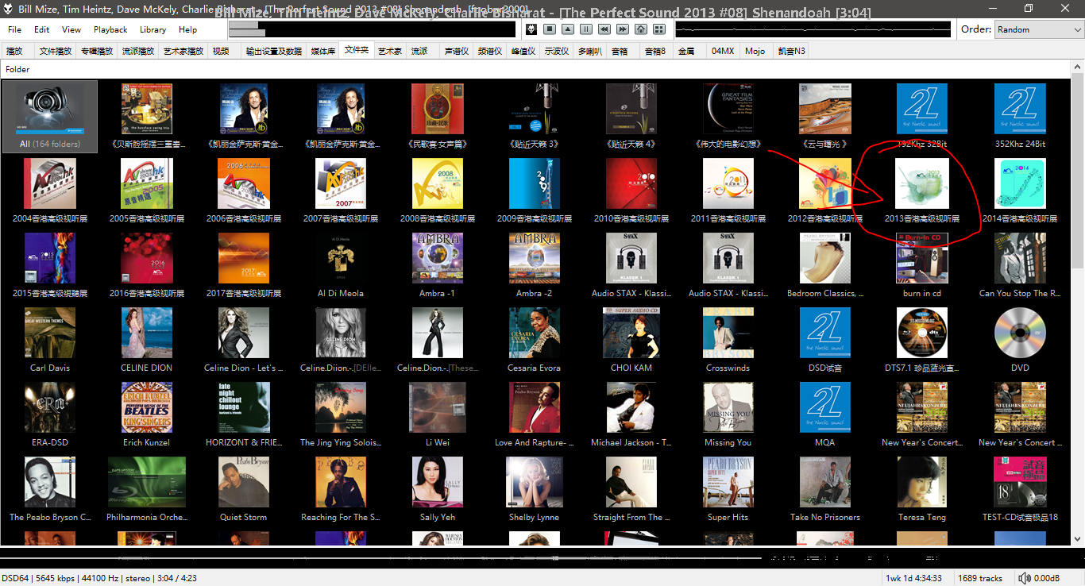Skip to the next track
The height and width of the screenshot is (586, 1085).
pos(623,29)
